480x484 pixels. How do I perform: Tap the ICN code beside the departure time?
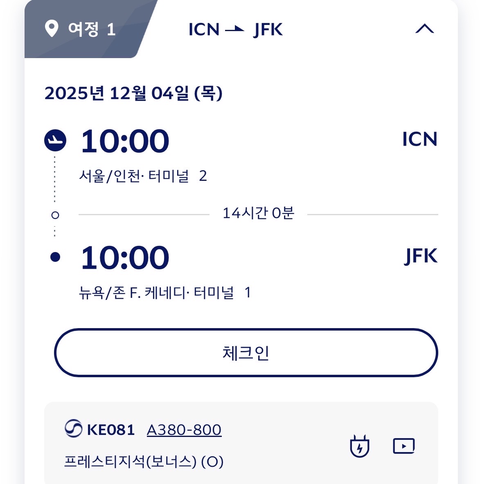[x=419, y=139]
